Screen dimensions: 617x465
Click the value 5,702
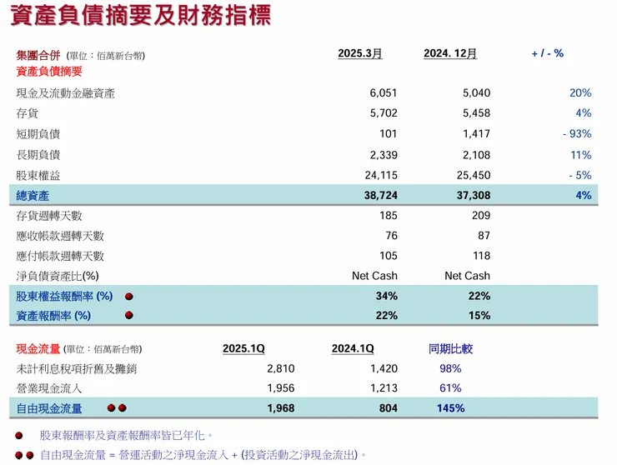[384, 112]
